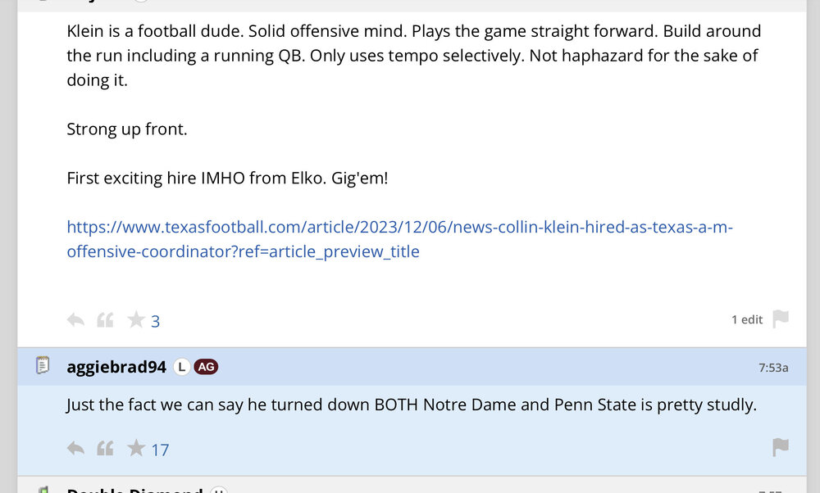Star the post with 3 stars

[x=135, y=320]
